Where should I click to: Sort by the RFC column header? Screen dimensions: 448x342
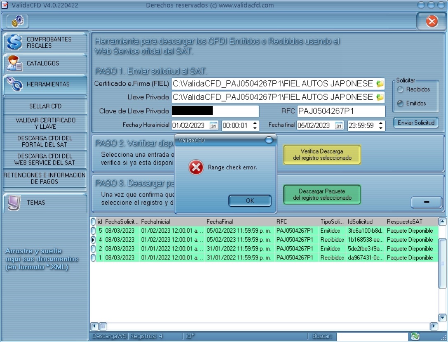click(297, 222)
